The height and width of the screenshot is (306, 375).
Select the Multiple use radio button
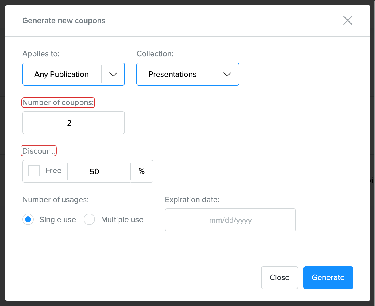point(89,220)
